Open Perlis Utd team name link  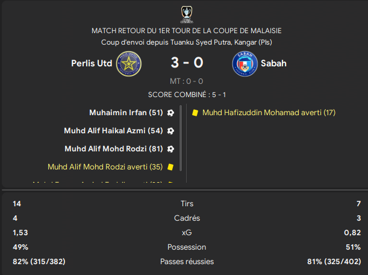(x=92, y=63)
